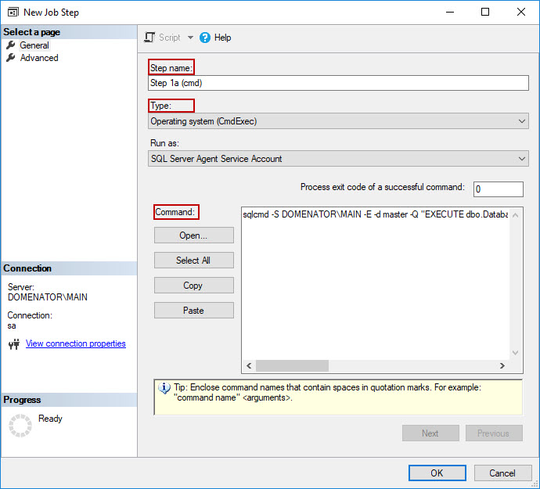Click inside the Command text area
The width and height of the screenshot is (540, 489).
pos(376,283)
